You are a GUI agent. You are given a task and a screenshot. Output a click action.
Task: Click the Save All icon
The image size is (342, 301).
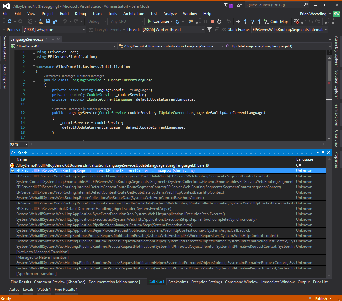click(55, 21)
